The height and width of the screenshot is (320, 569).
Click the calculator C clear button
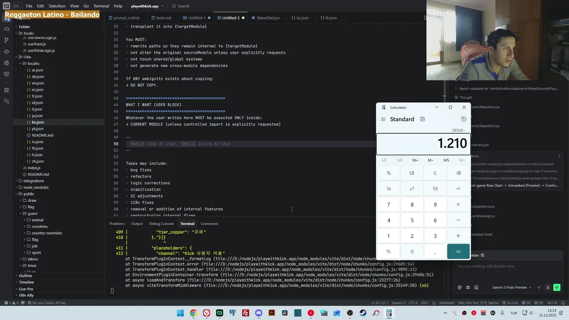[x=435, y=173]
